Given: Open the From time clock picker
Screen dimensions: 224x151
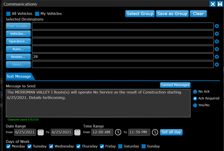Looking at the screenshot, I should [118, 132].
